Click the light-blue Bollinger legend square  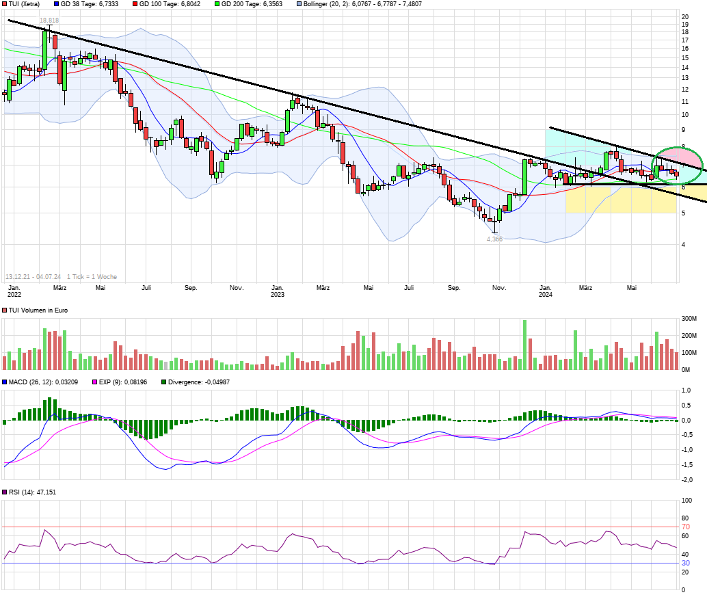[x=299, y=4]
